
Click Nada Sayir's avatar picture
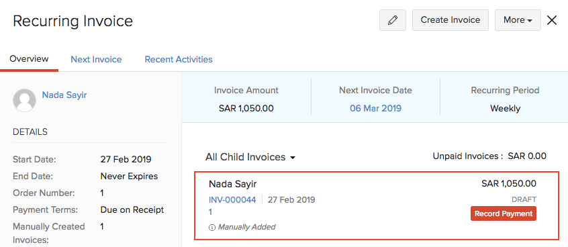coord(24,100)
